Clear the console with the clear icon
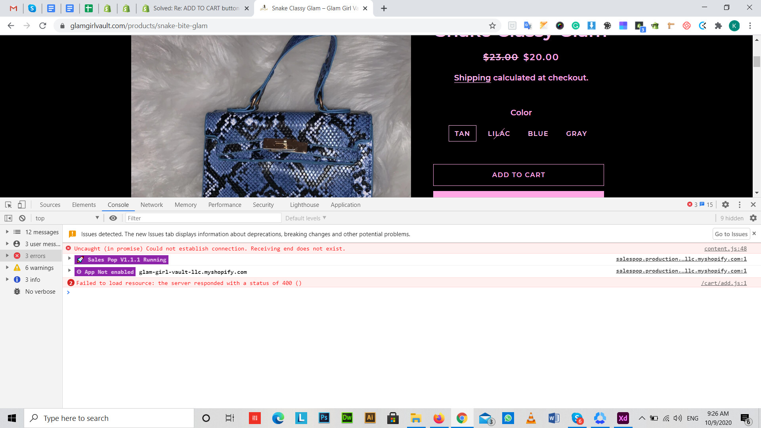The width and height of the screenshot is (761, 428). [22, 218]
